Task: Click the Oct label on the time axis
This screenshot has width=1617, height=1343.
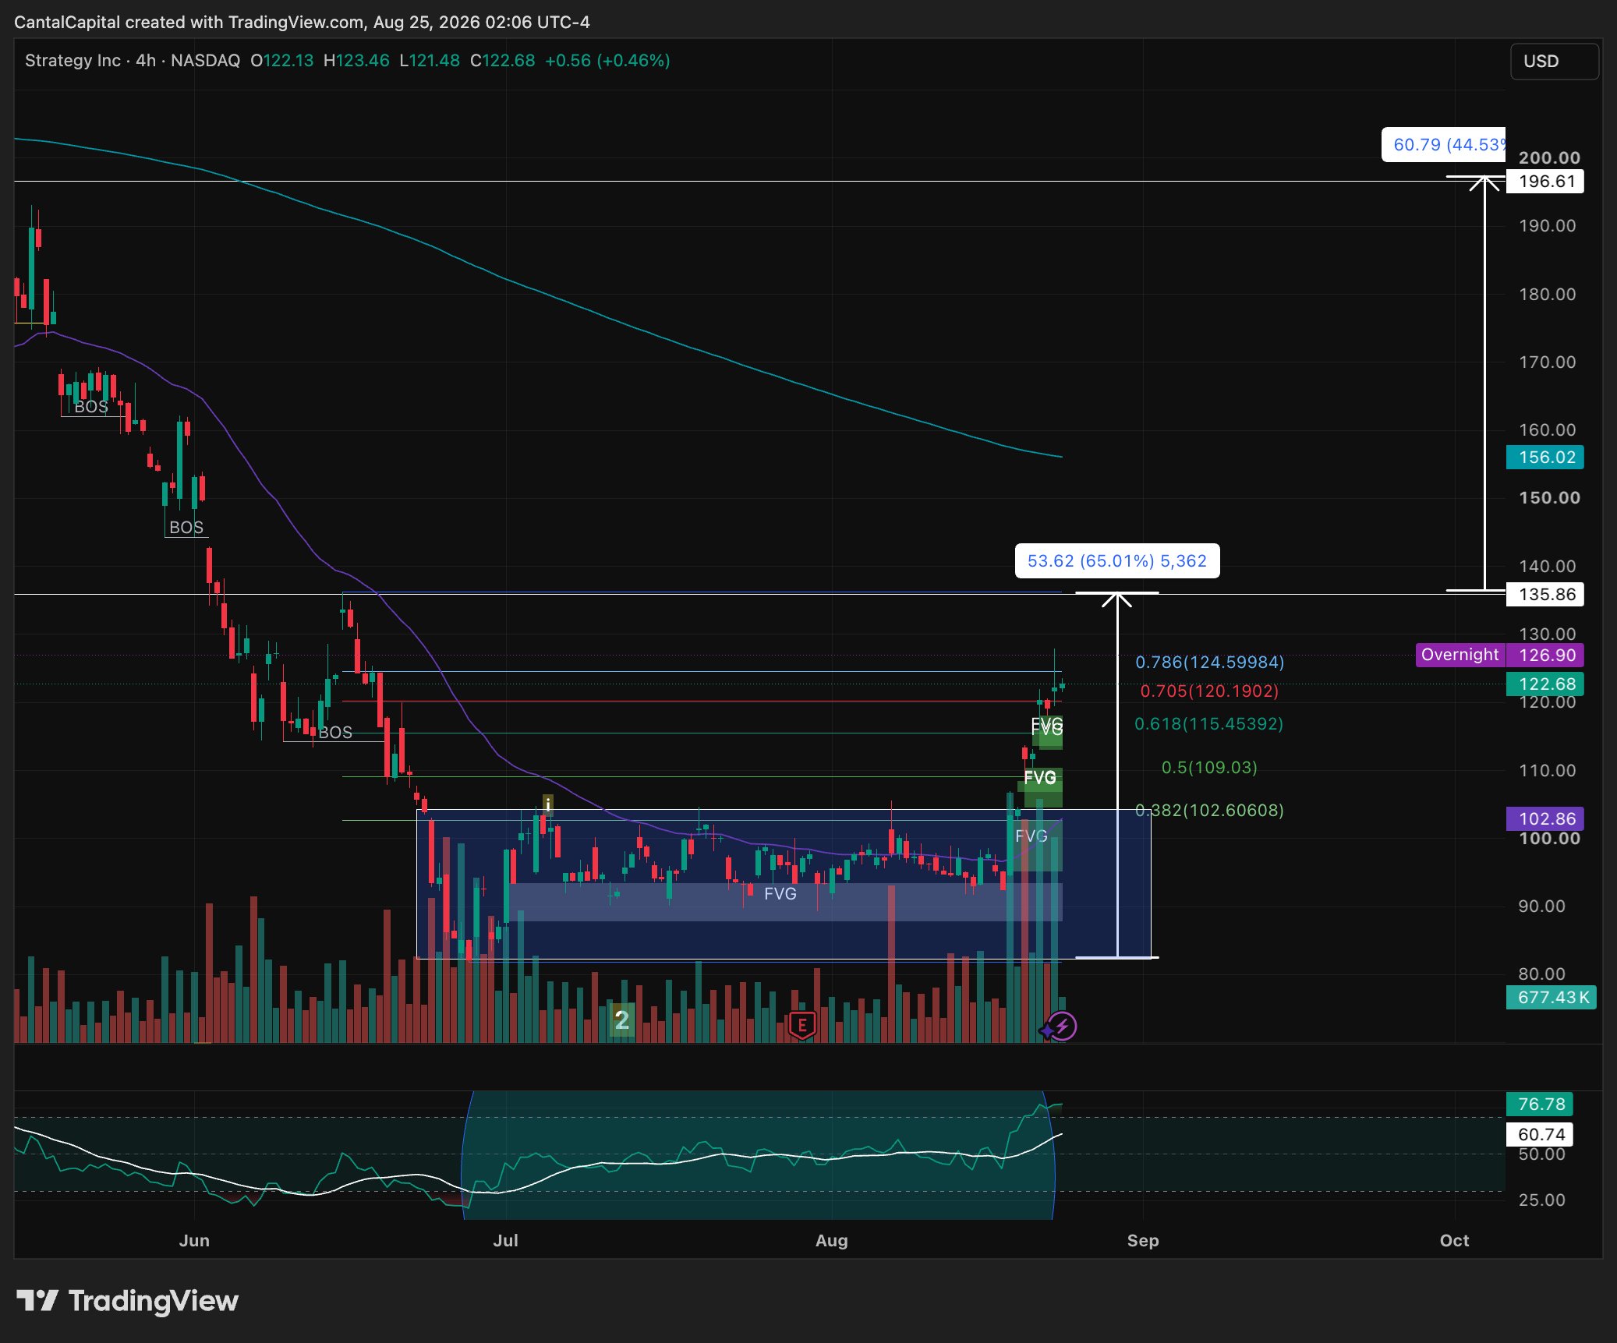Action: [x=1455, y=1241]
